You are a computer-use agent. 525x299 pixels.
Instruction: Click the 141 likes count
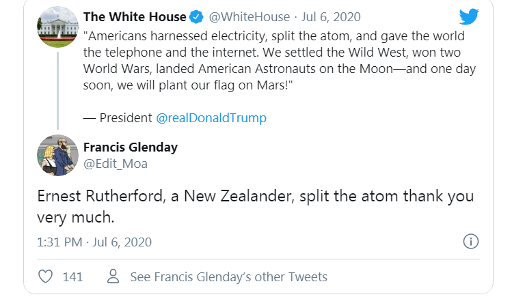(72, 276)
